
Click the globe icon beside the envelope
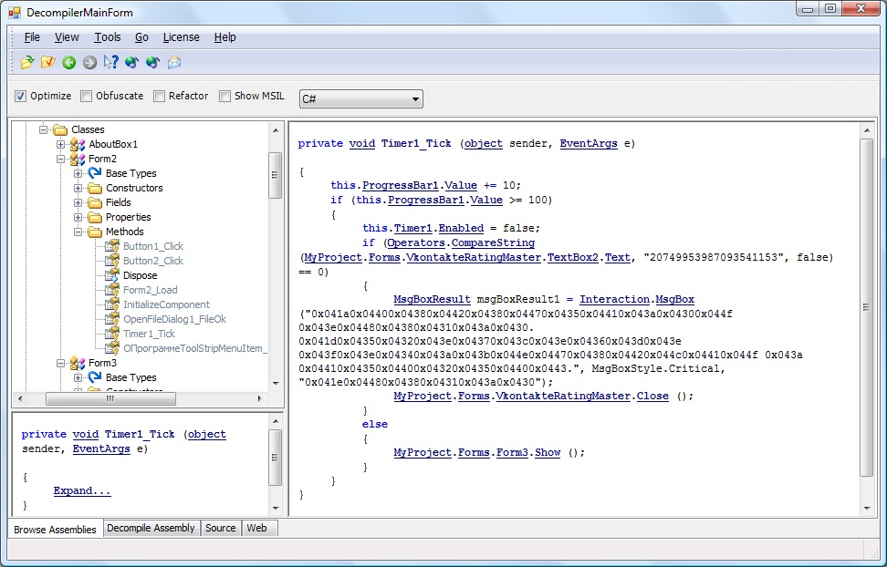[152, 62]
